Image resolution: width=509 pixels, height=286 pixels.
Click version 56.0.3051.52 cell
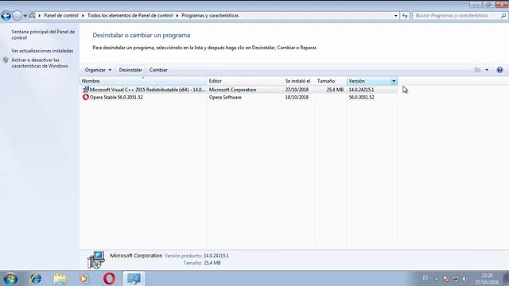pyautogui.click(x=361, y=97)
